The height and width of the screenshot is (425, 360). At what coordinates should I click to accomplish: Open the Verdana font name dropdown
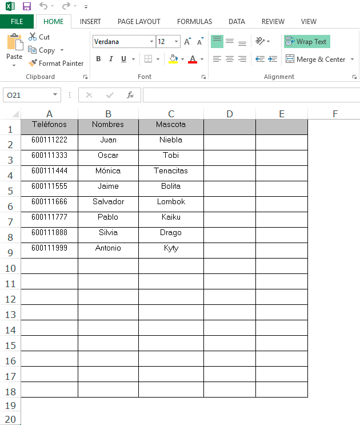(151, 42)
